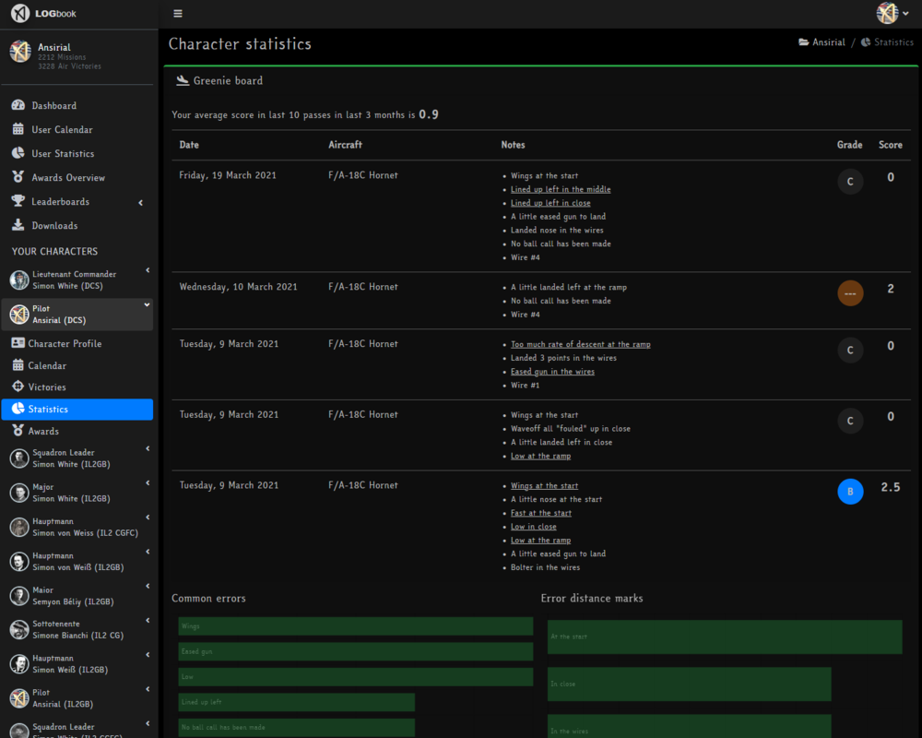Click the Ansirial breadcrumb link

point(828,42)
